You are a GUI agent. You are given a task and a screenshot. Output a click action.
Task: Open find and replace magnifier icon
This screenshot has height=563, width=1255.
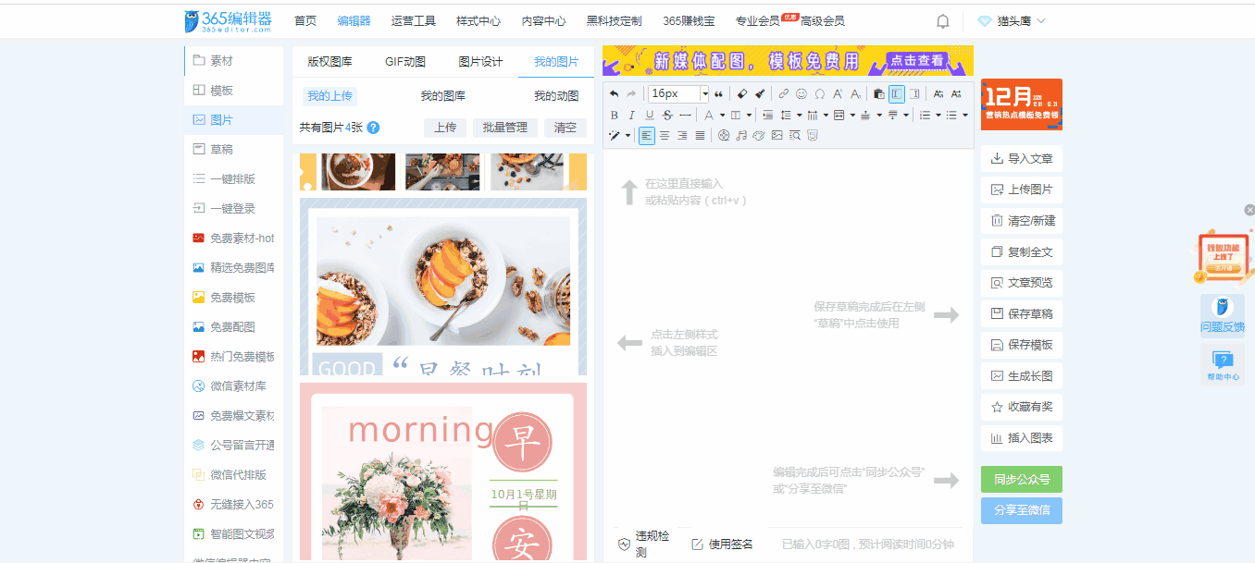pyautogui.click(x=794, y=135)
